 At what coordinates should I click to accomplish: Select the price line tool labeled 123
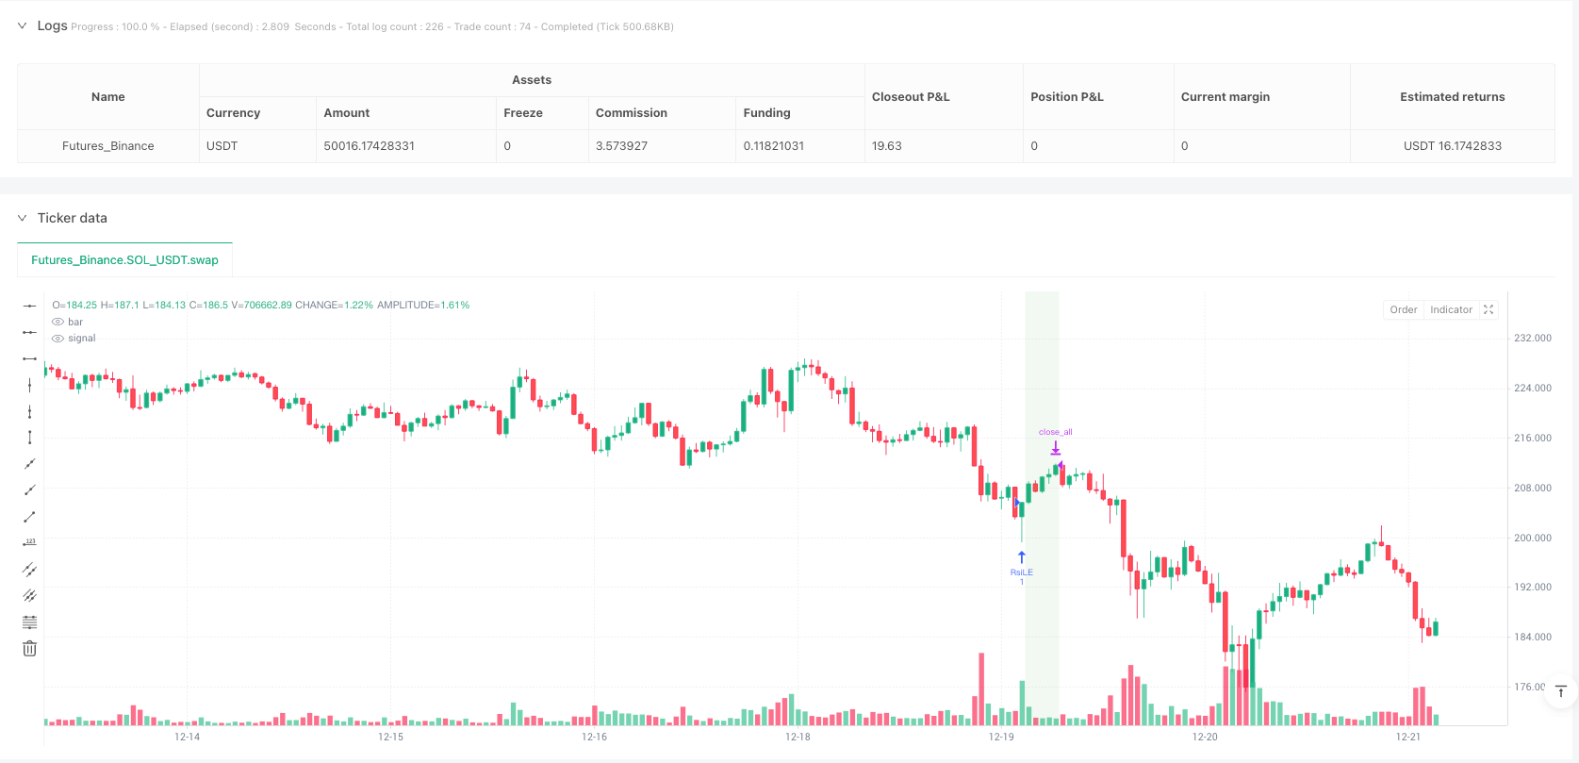30,542
